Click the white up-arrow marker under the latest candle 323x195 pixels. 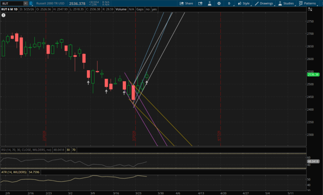tap(147, 82)
